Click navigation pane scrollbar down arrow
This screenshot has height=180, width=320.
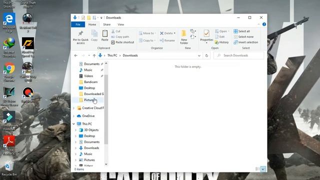[106, 164]
